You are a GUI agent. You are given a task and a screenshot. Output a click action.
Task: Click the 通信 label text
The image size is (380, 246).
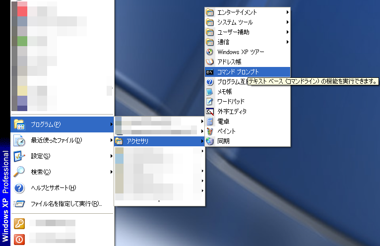(223, 42)
